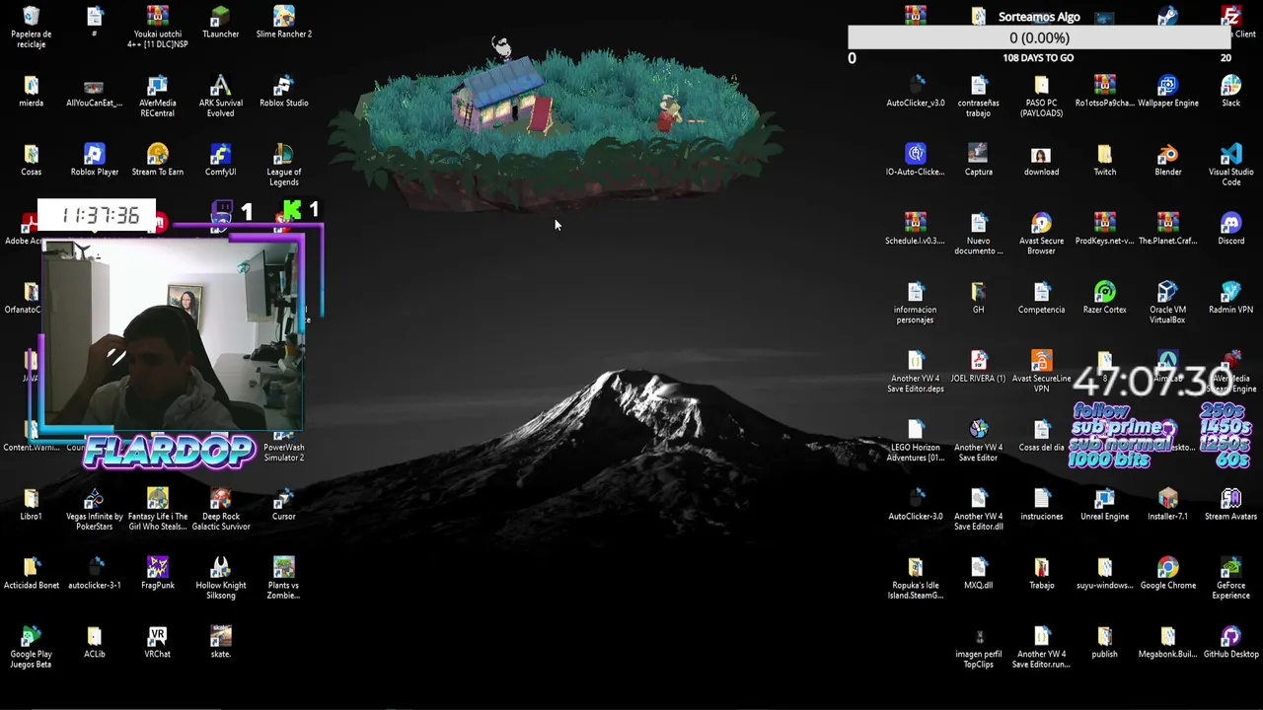Open the Trabajo archive icon
Viewport: 1263px width, 710px height.
pyautogui.click(x=1041, y=569)
